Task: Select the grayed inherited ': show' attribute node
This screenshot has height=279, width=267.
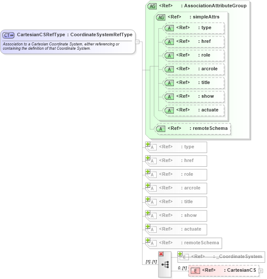Action: click(176, 216)
